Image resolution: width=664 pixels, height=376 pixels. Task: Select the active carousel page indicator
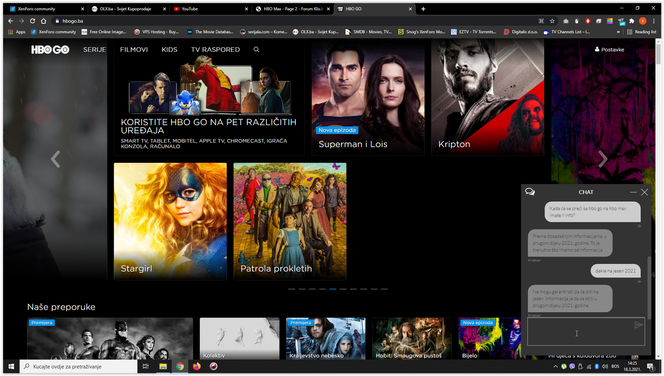(x=333, y=289)
